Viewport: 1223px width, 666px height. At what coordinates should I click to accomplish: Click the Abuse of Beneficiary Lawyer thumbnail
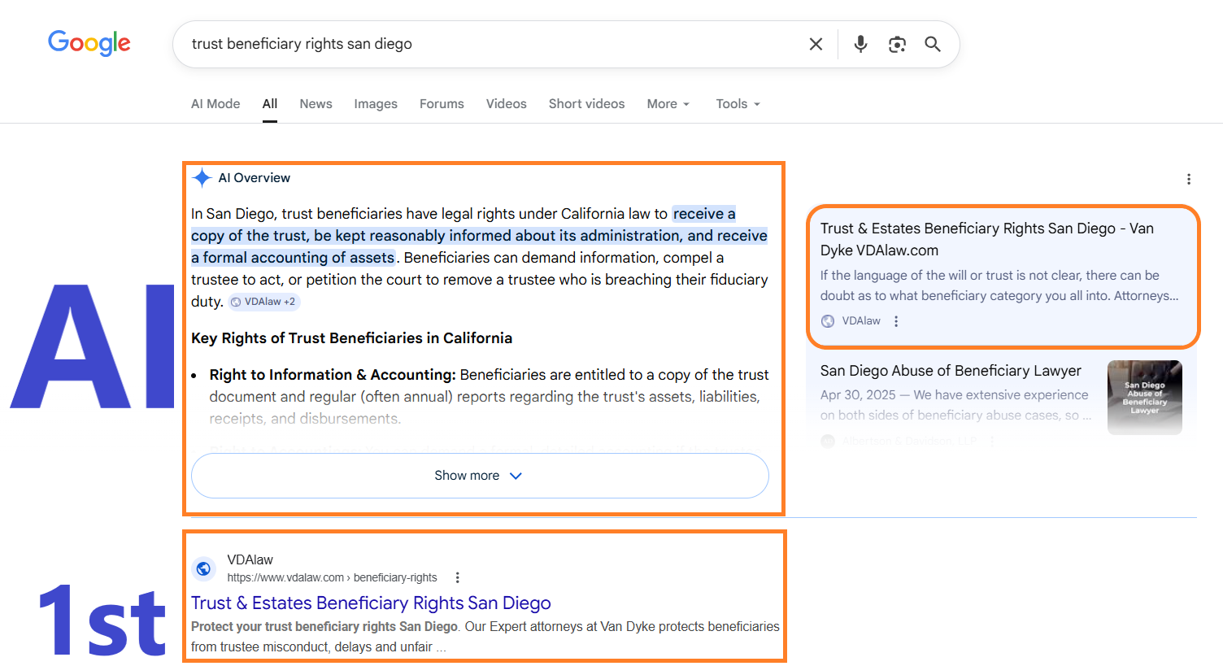[1144, 397]
